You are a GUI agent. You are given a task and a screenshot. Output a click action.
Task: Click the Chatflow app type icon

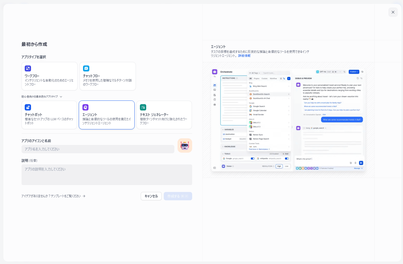[86, 68]
